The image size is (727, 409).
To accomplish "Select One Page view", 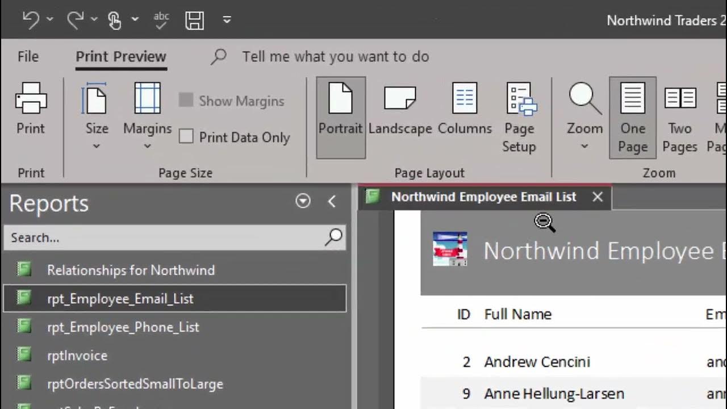I will 633,118.
